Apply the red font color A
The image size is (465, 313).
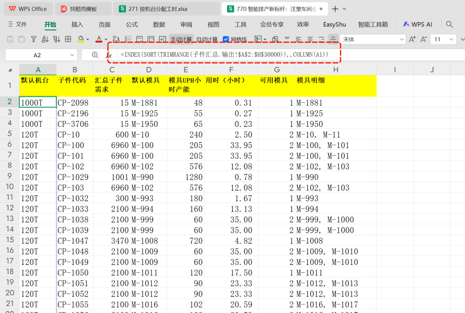pos(99,39)
